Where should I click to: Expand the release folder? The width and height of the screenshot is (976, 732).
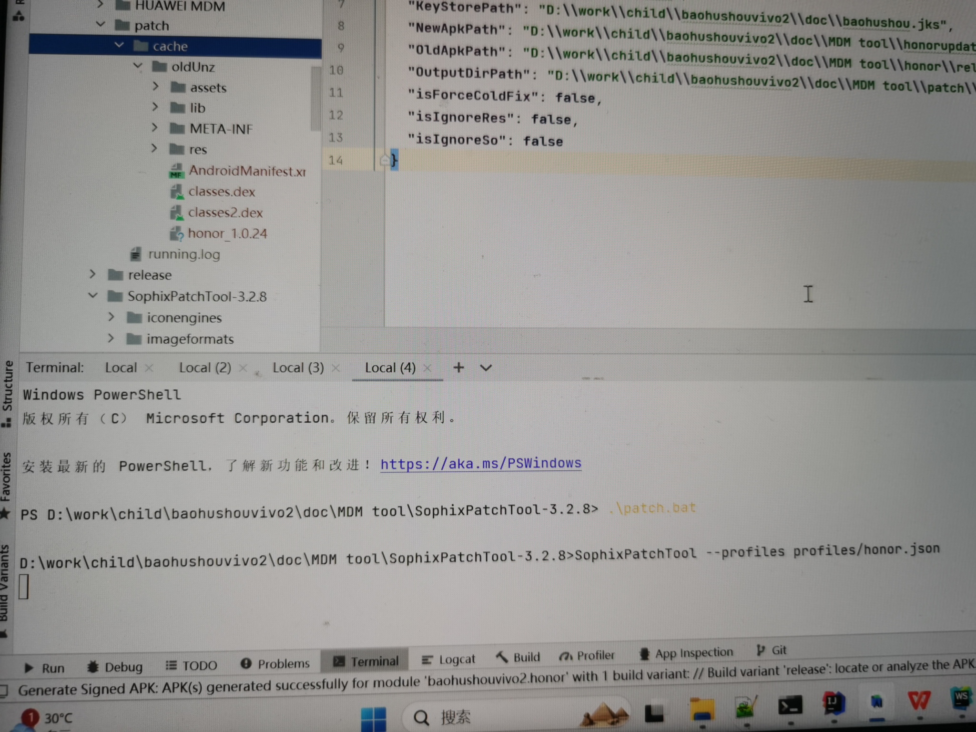(x=92, y=274)
